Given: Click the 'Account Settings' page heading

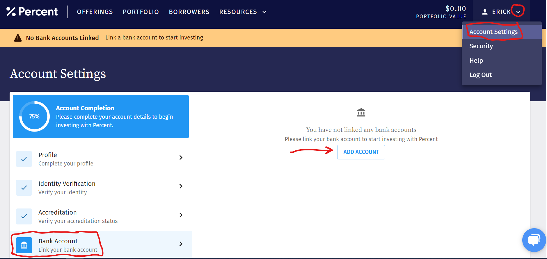Looking at the screenshot, I should point(58,74).
